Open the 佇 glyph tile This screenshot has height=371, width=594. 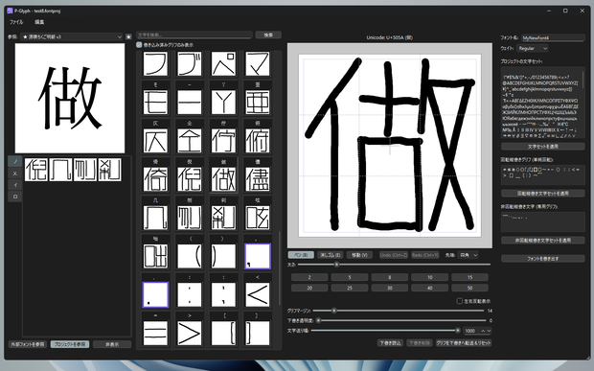[223, 140]
